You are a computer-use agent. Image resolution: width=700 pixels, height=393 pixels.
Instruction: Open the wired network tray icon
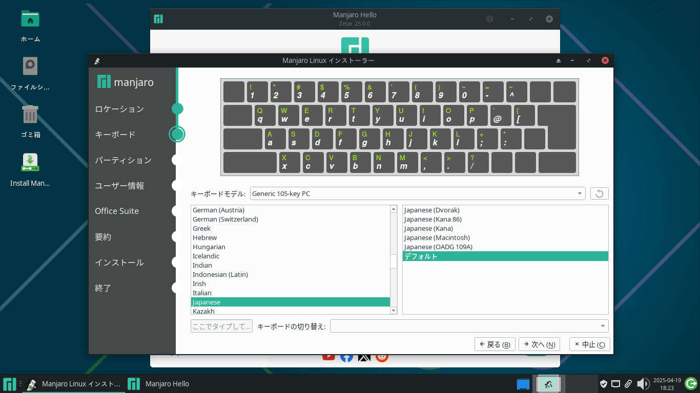click(x=615, y=384)
